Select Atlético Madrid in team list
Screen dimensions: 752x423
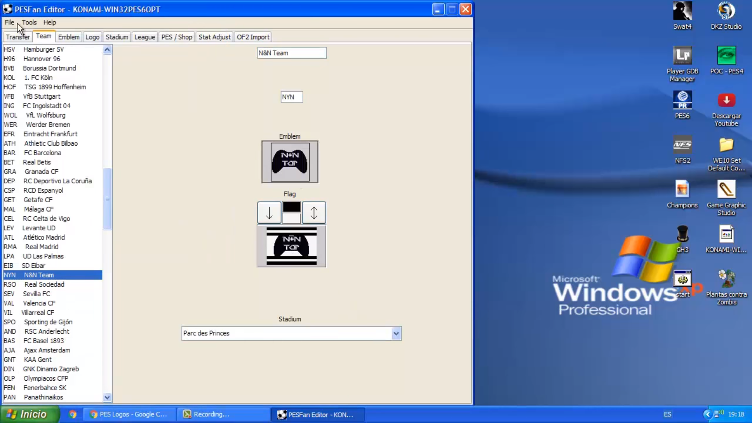click(53, 237)
